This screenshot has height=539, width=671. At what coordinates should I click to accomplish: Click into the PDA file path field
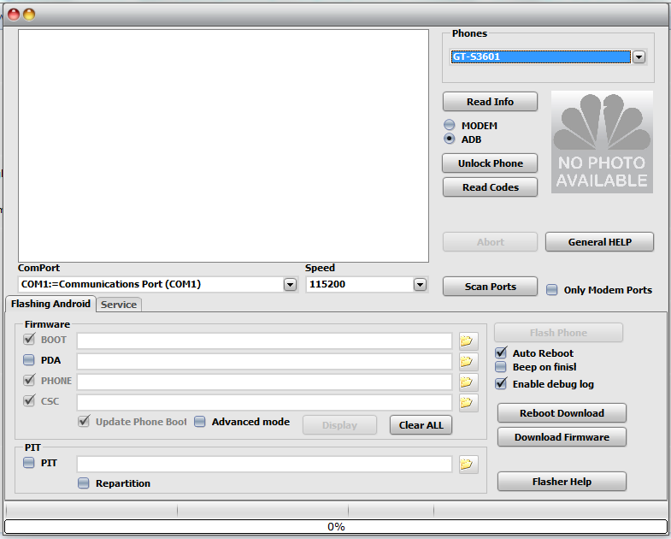click(x=264, y=362)
